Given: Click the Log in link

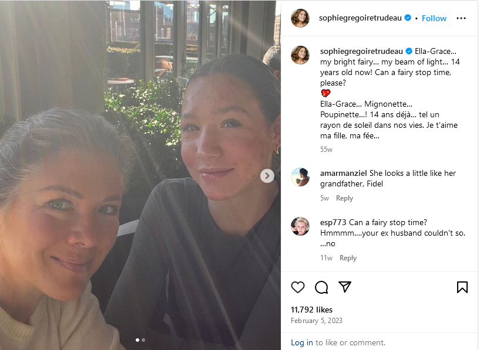Looking at the screenshot, I should click(301, 342).
